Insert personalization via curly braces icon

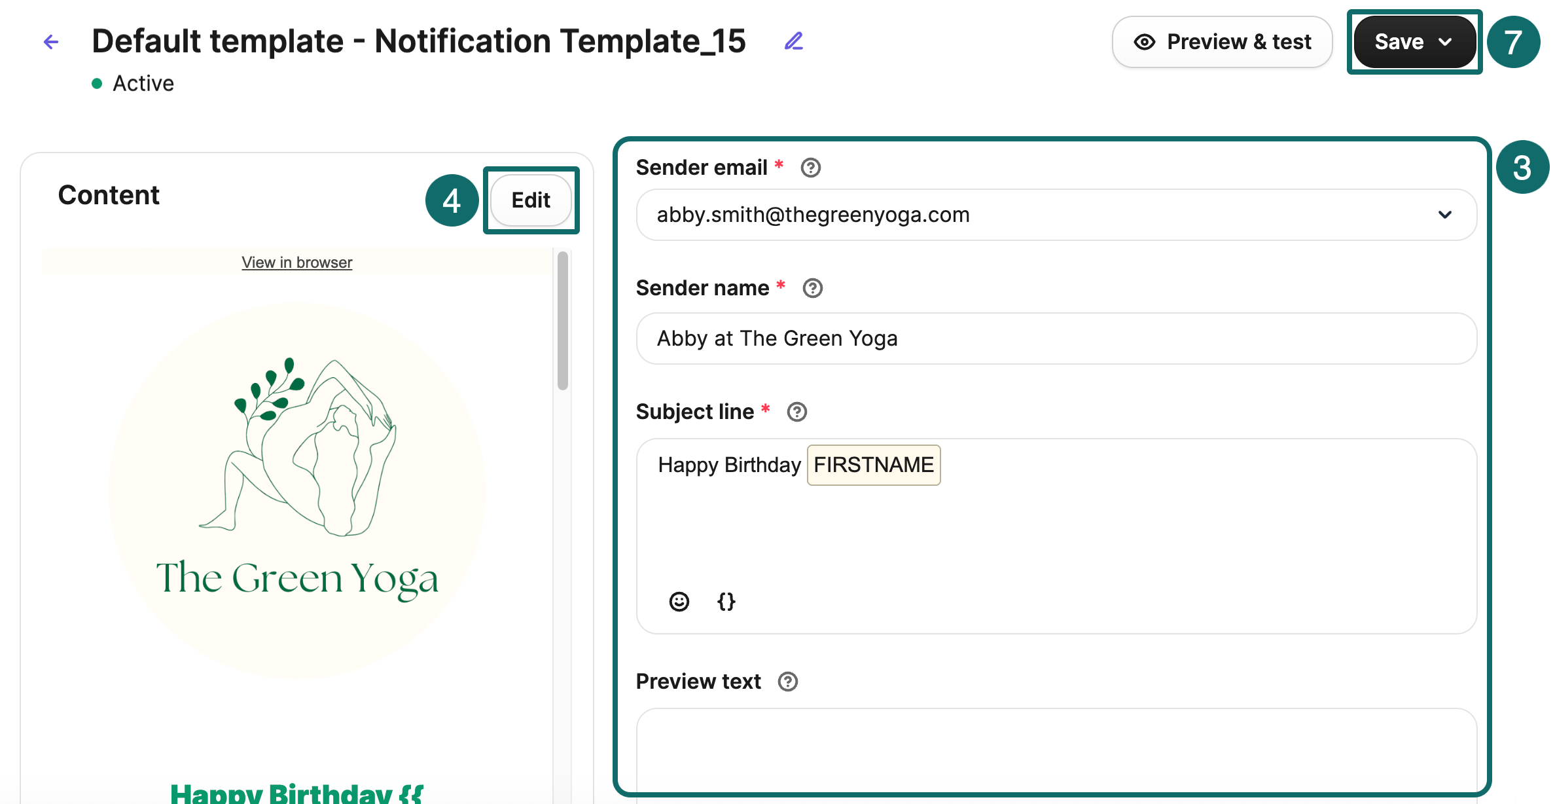(726, 601)
